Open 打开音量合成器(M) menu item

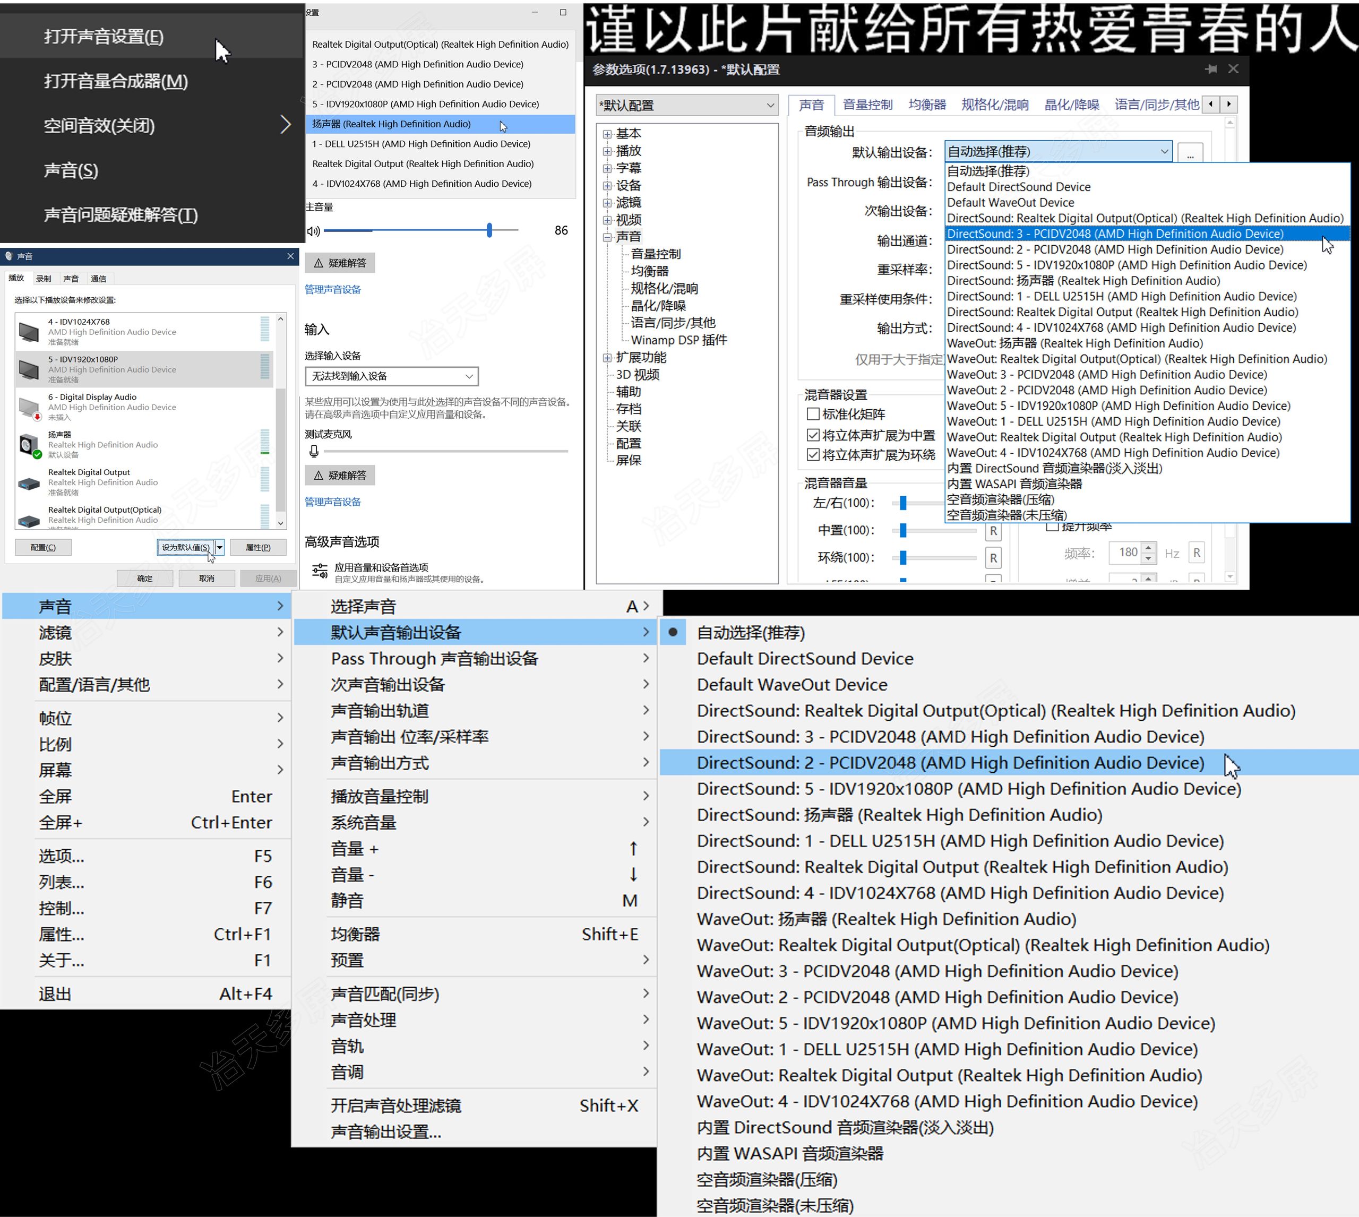152,81
